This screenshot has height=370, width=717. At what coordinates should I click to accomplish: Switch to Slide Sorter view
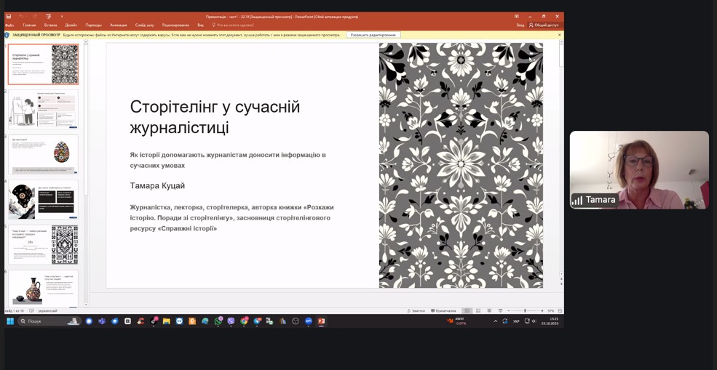[478, 311]
